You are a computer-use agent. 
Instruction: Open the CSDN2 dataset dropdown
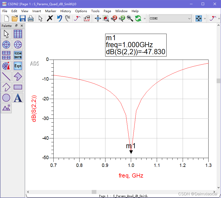point(170,18)
